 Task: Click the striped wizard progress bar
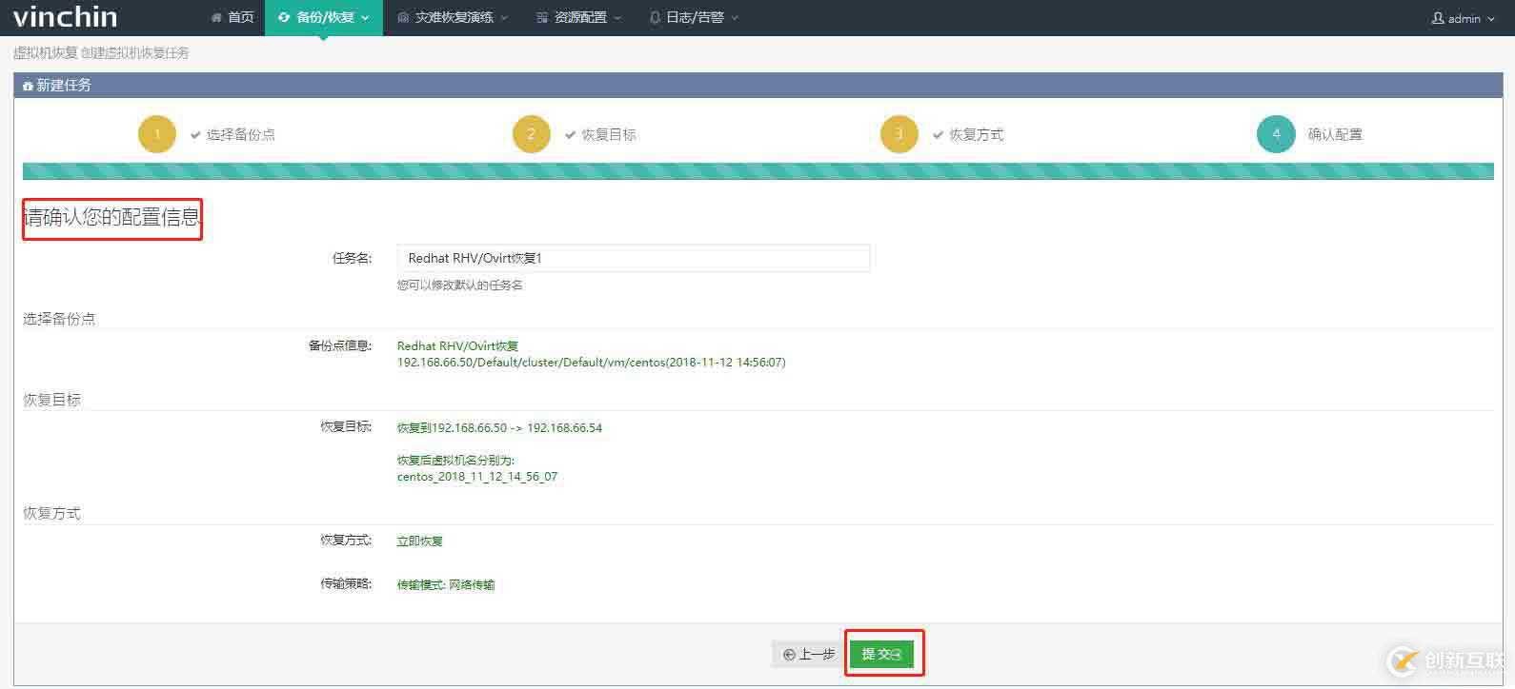tap(758, 171)
